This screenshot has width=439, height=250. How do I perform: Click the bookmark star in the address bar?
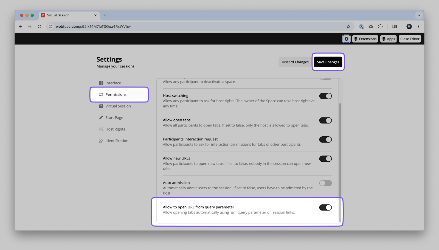click(x=348, y=26)
